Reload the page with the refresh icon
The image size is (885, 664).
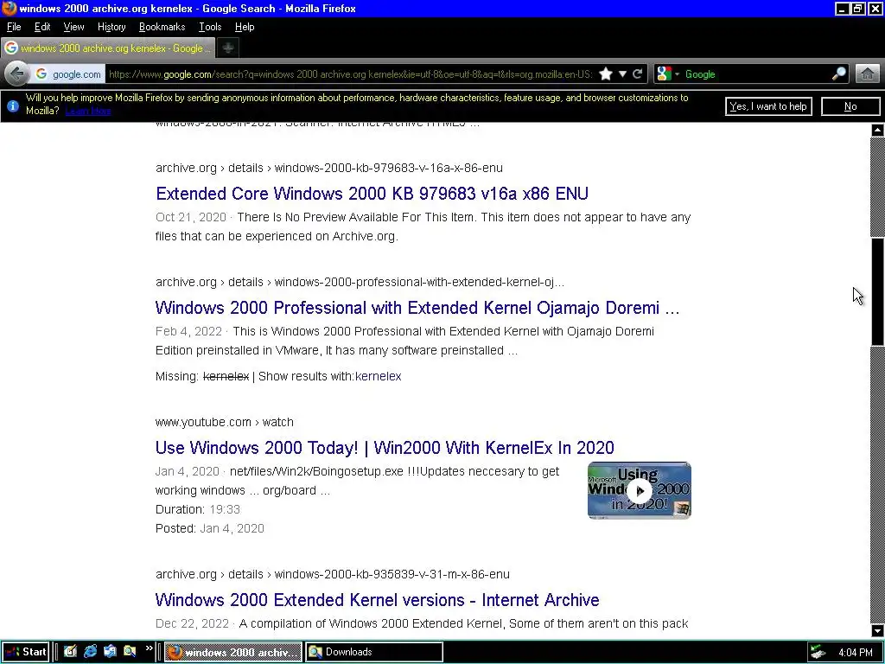pos(638,74)
